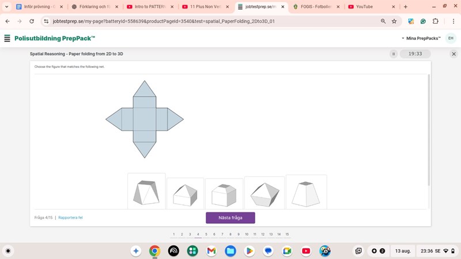Open the tab search dropdown arrow
461x259 pixels.
[7, 6]
